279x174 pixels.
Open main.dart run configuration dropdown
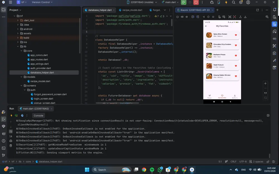(170, 2)
